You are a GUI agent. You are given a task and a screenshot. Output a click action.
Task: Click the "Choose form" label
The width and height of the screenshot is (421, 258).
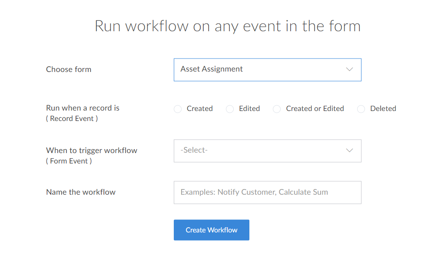(x=69, y=69)
